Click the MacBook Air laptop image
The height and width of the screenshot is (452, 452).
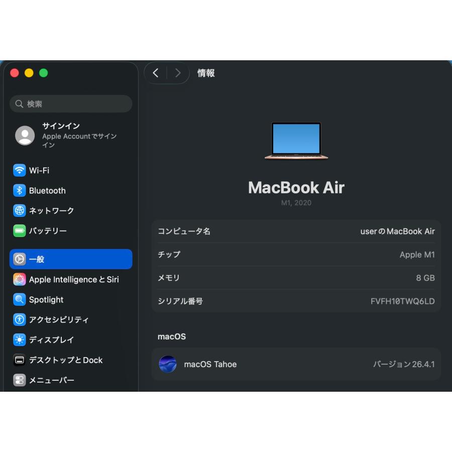point(296,141)
